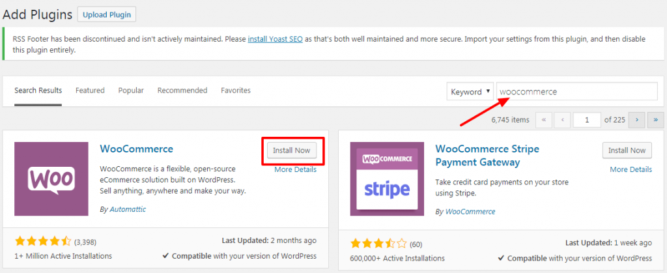Open the Favorites tab

pyautogui.click(x=236, y=91)
